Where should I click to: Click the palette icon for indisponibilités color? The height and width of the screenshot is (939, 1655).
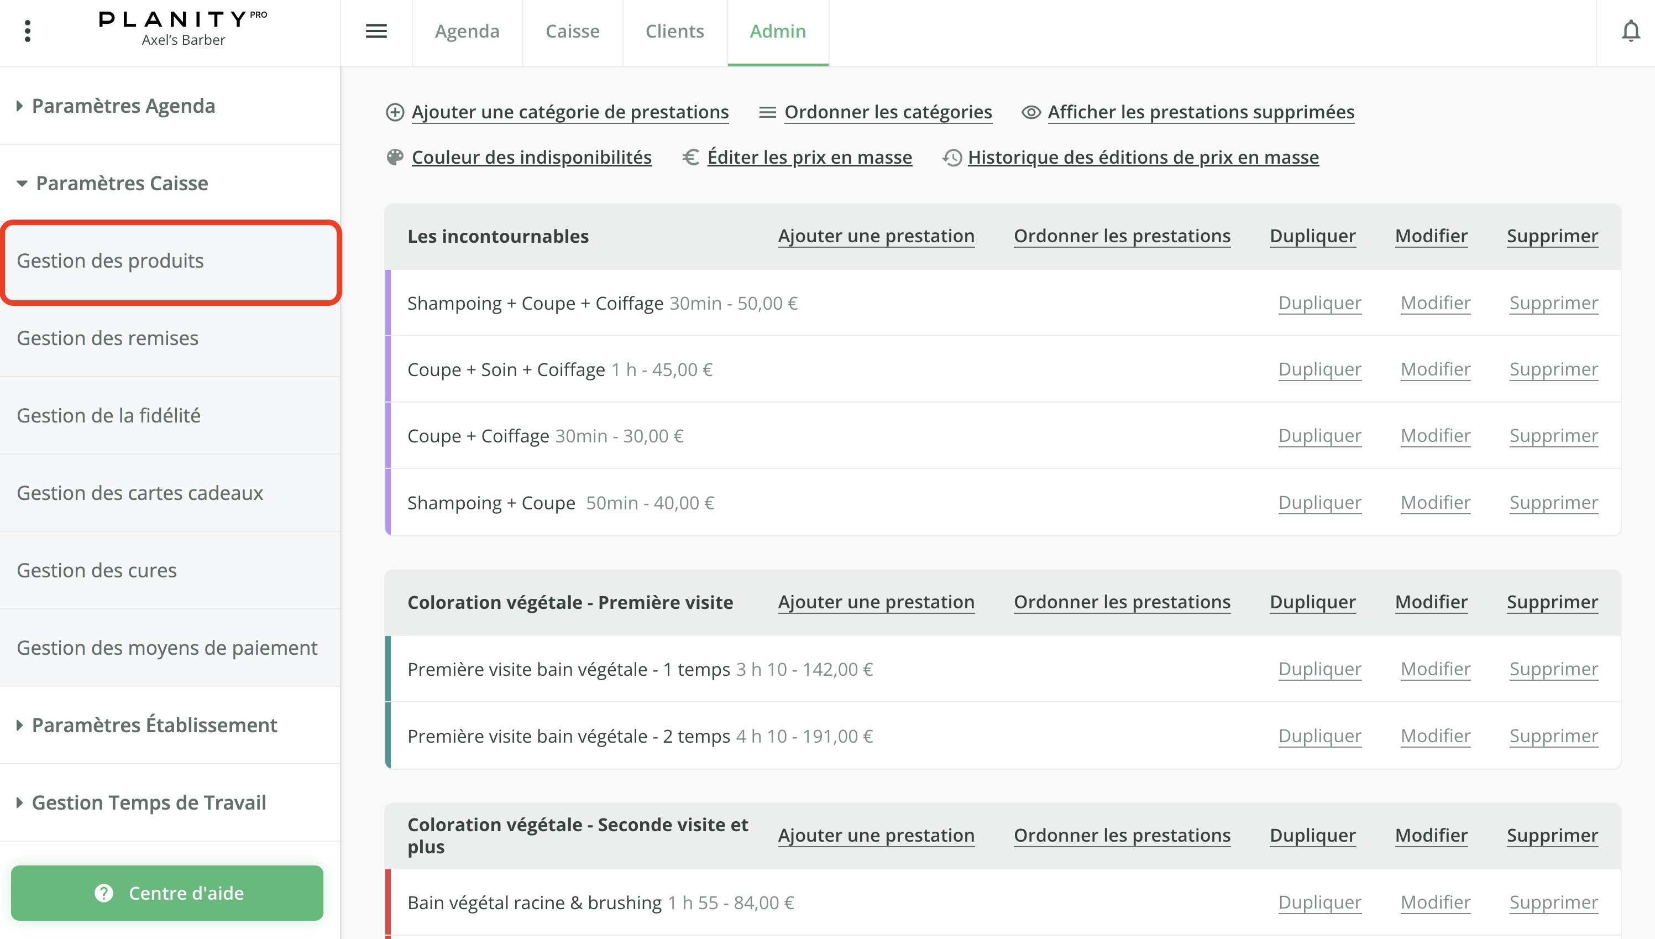click(395, 158)
